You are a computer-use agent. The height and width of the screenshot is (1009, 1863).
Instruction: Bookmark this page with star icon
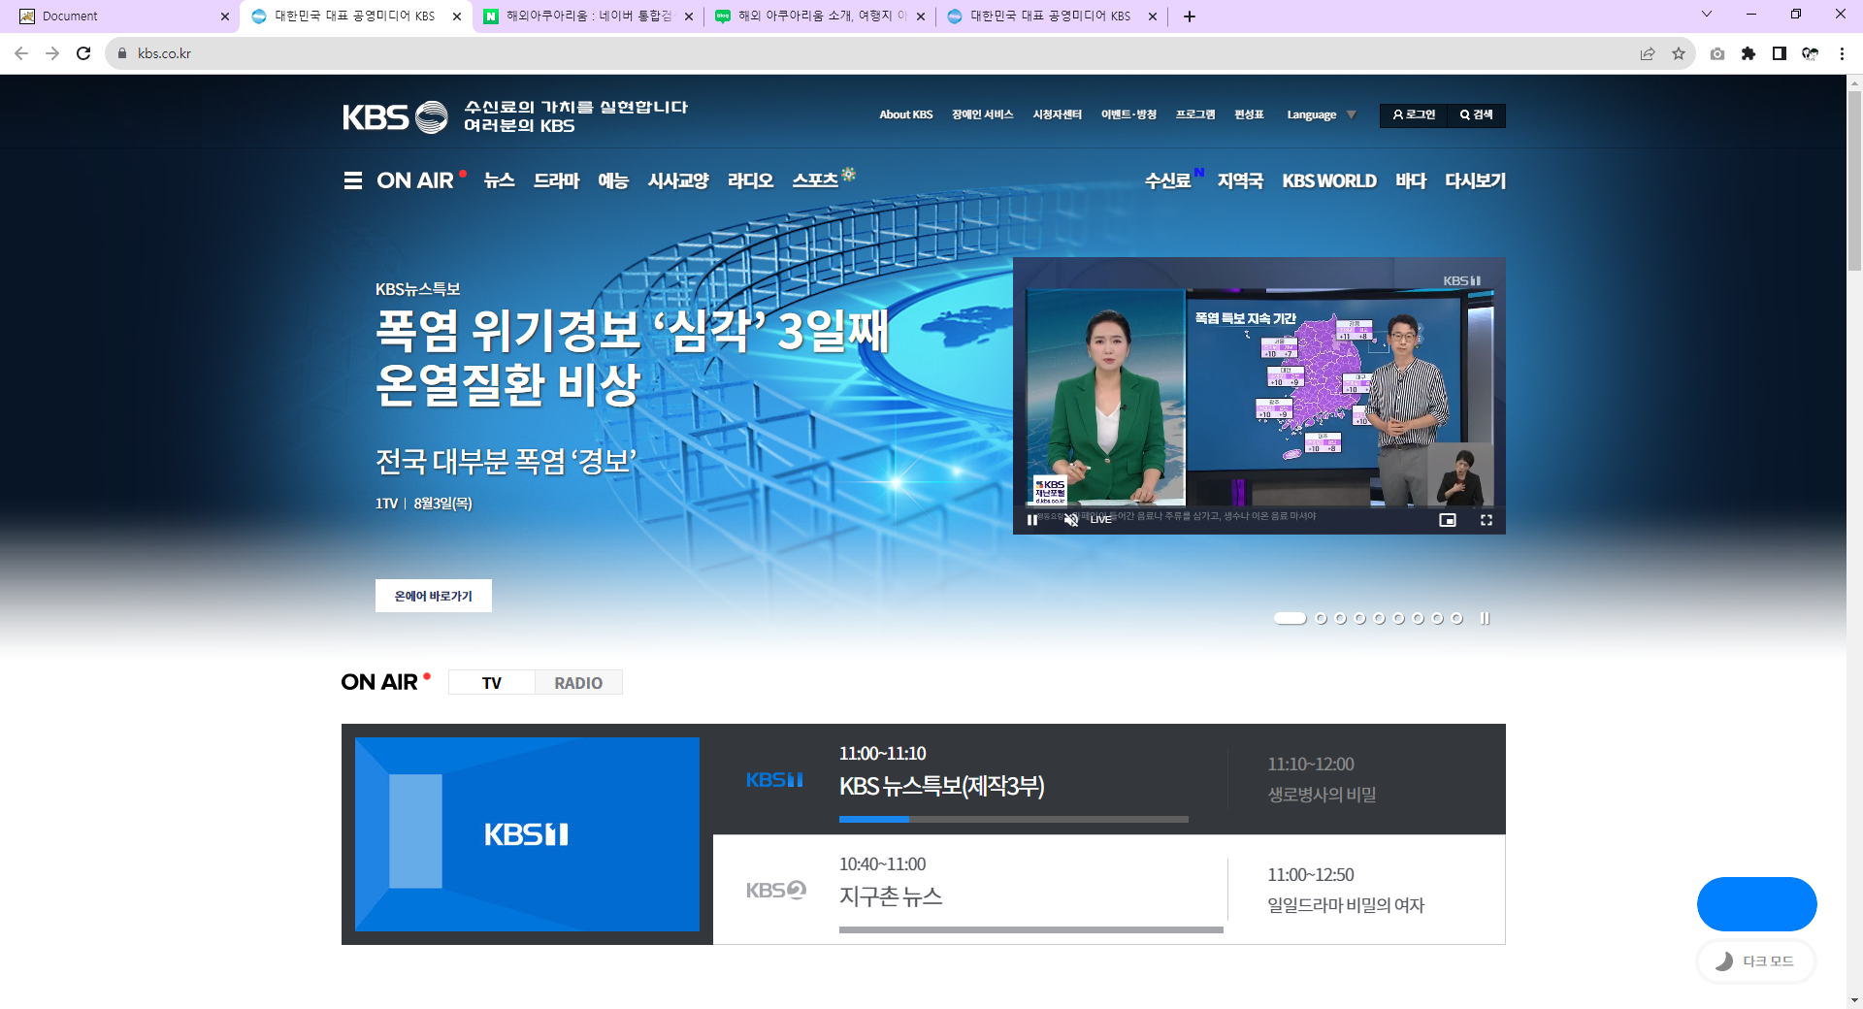[1679, 53]
